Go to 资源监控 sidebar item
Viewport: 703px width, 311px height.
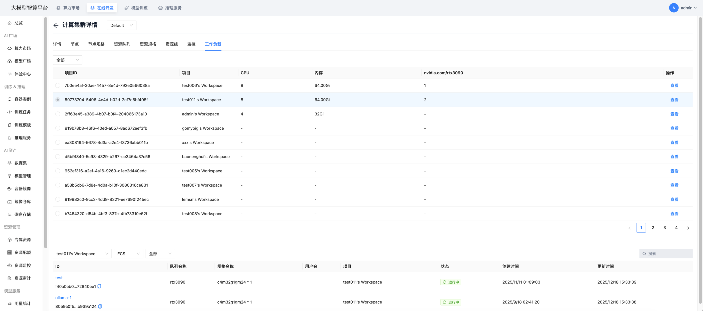click(x=23, y=266)
